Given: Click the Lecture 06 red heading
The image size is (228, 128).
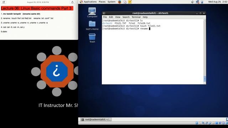Looking at the screenshot, I should [x=37, y=8].
